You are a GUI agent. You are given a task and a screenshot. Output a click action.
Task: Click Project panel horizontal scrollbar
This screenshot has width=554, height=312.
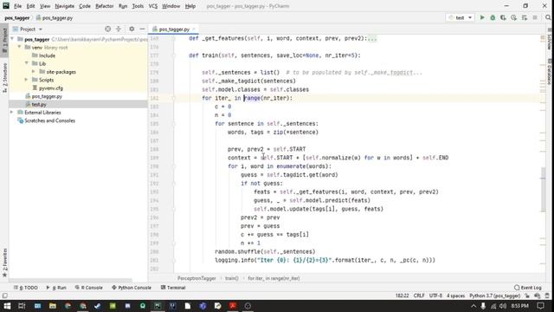(71, 280)
